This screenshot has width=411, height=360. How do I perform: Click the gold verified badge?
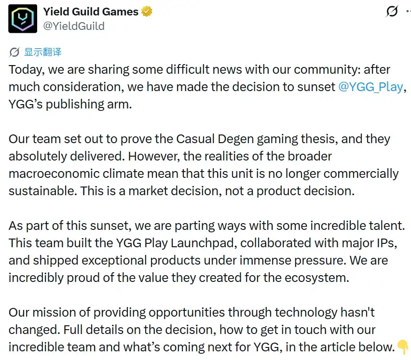click(x=147, y=12)
